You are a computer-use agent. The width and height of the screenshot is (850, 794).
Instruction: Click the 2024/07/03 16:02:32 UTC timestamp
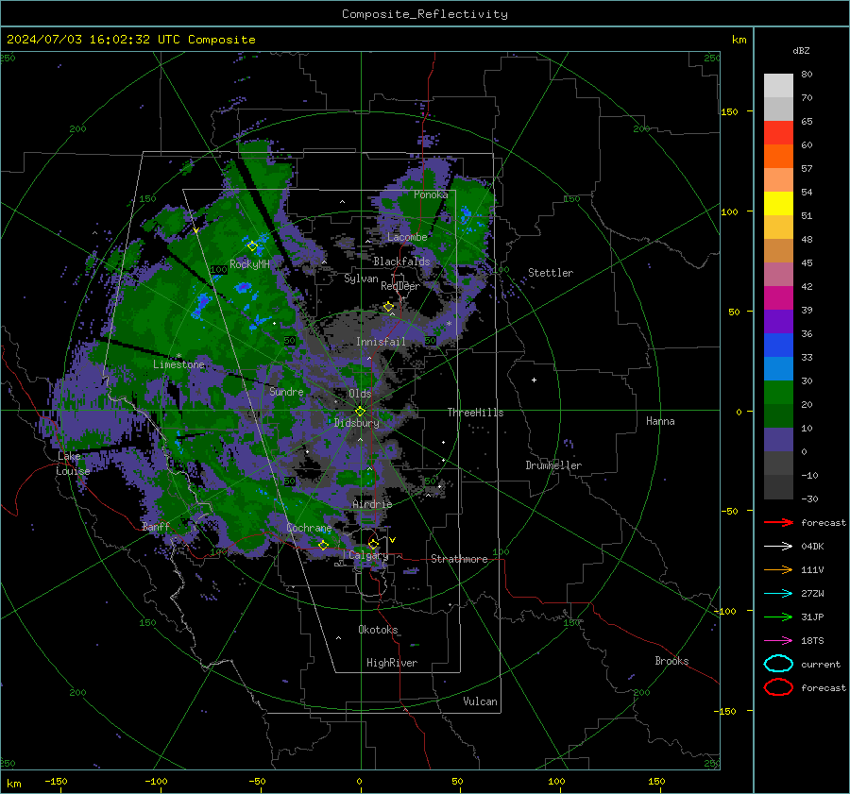[130, 40]
